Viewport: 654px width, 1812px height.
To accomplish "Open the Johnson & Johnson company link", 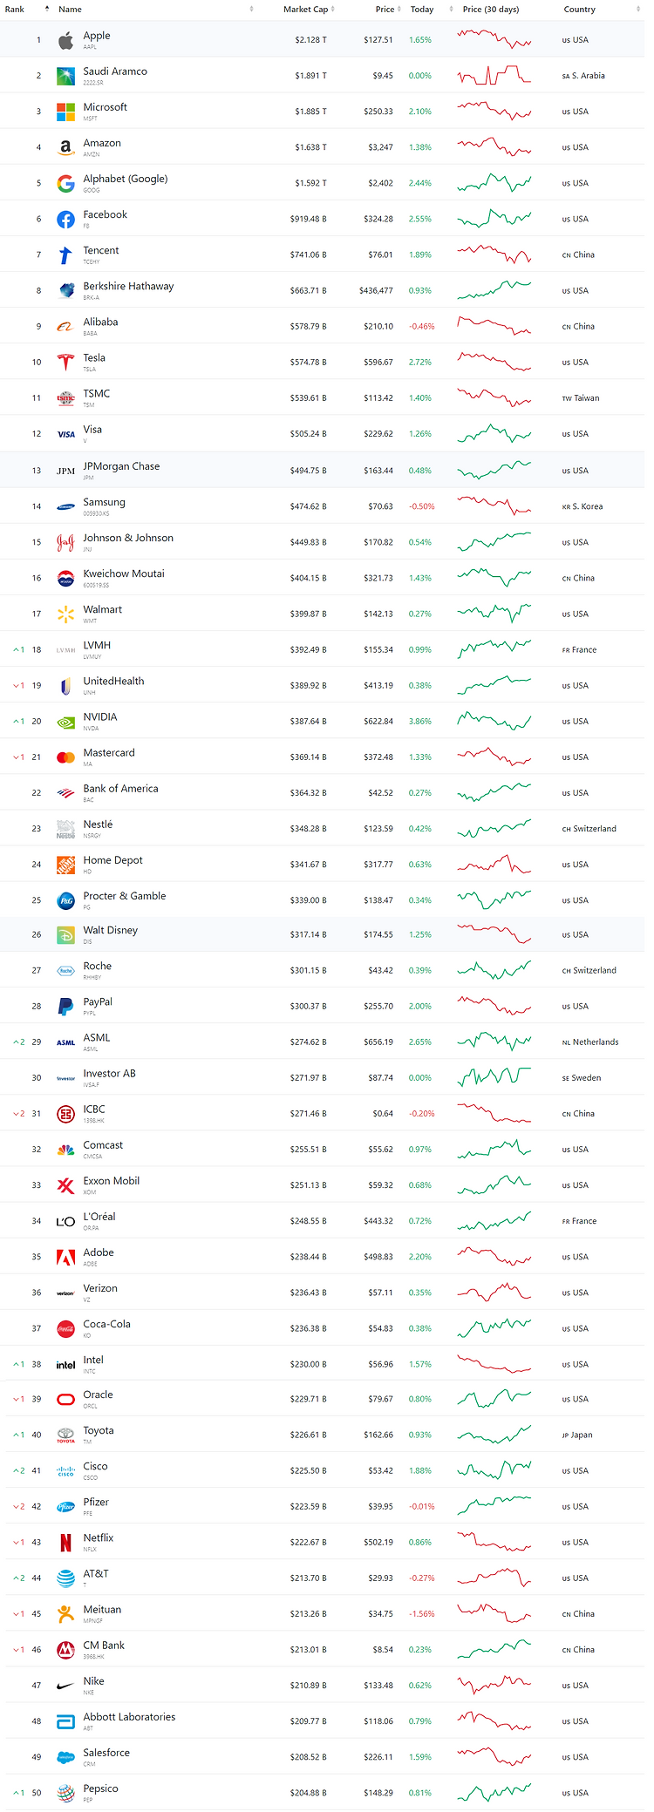I will pyautogui.click(x=128, y=538).
